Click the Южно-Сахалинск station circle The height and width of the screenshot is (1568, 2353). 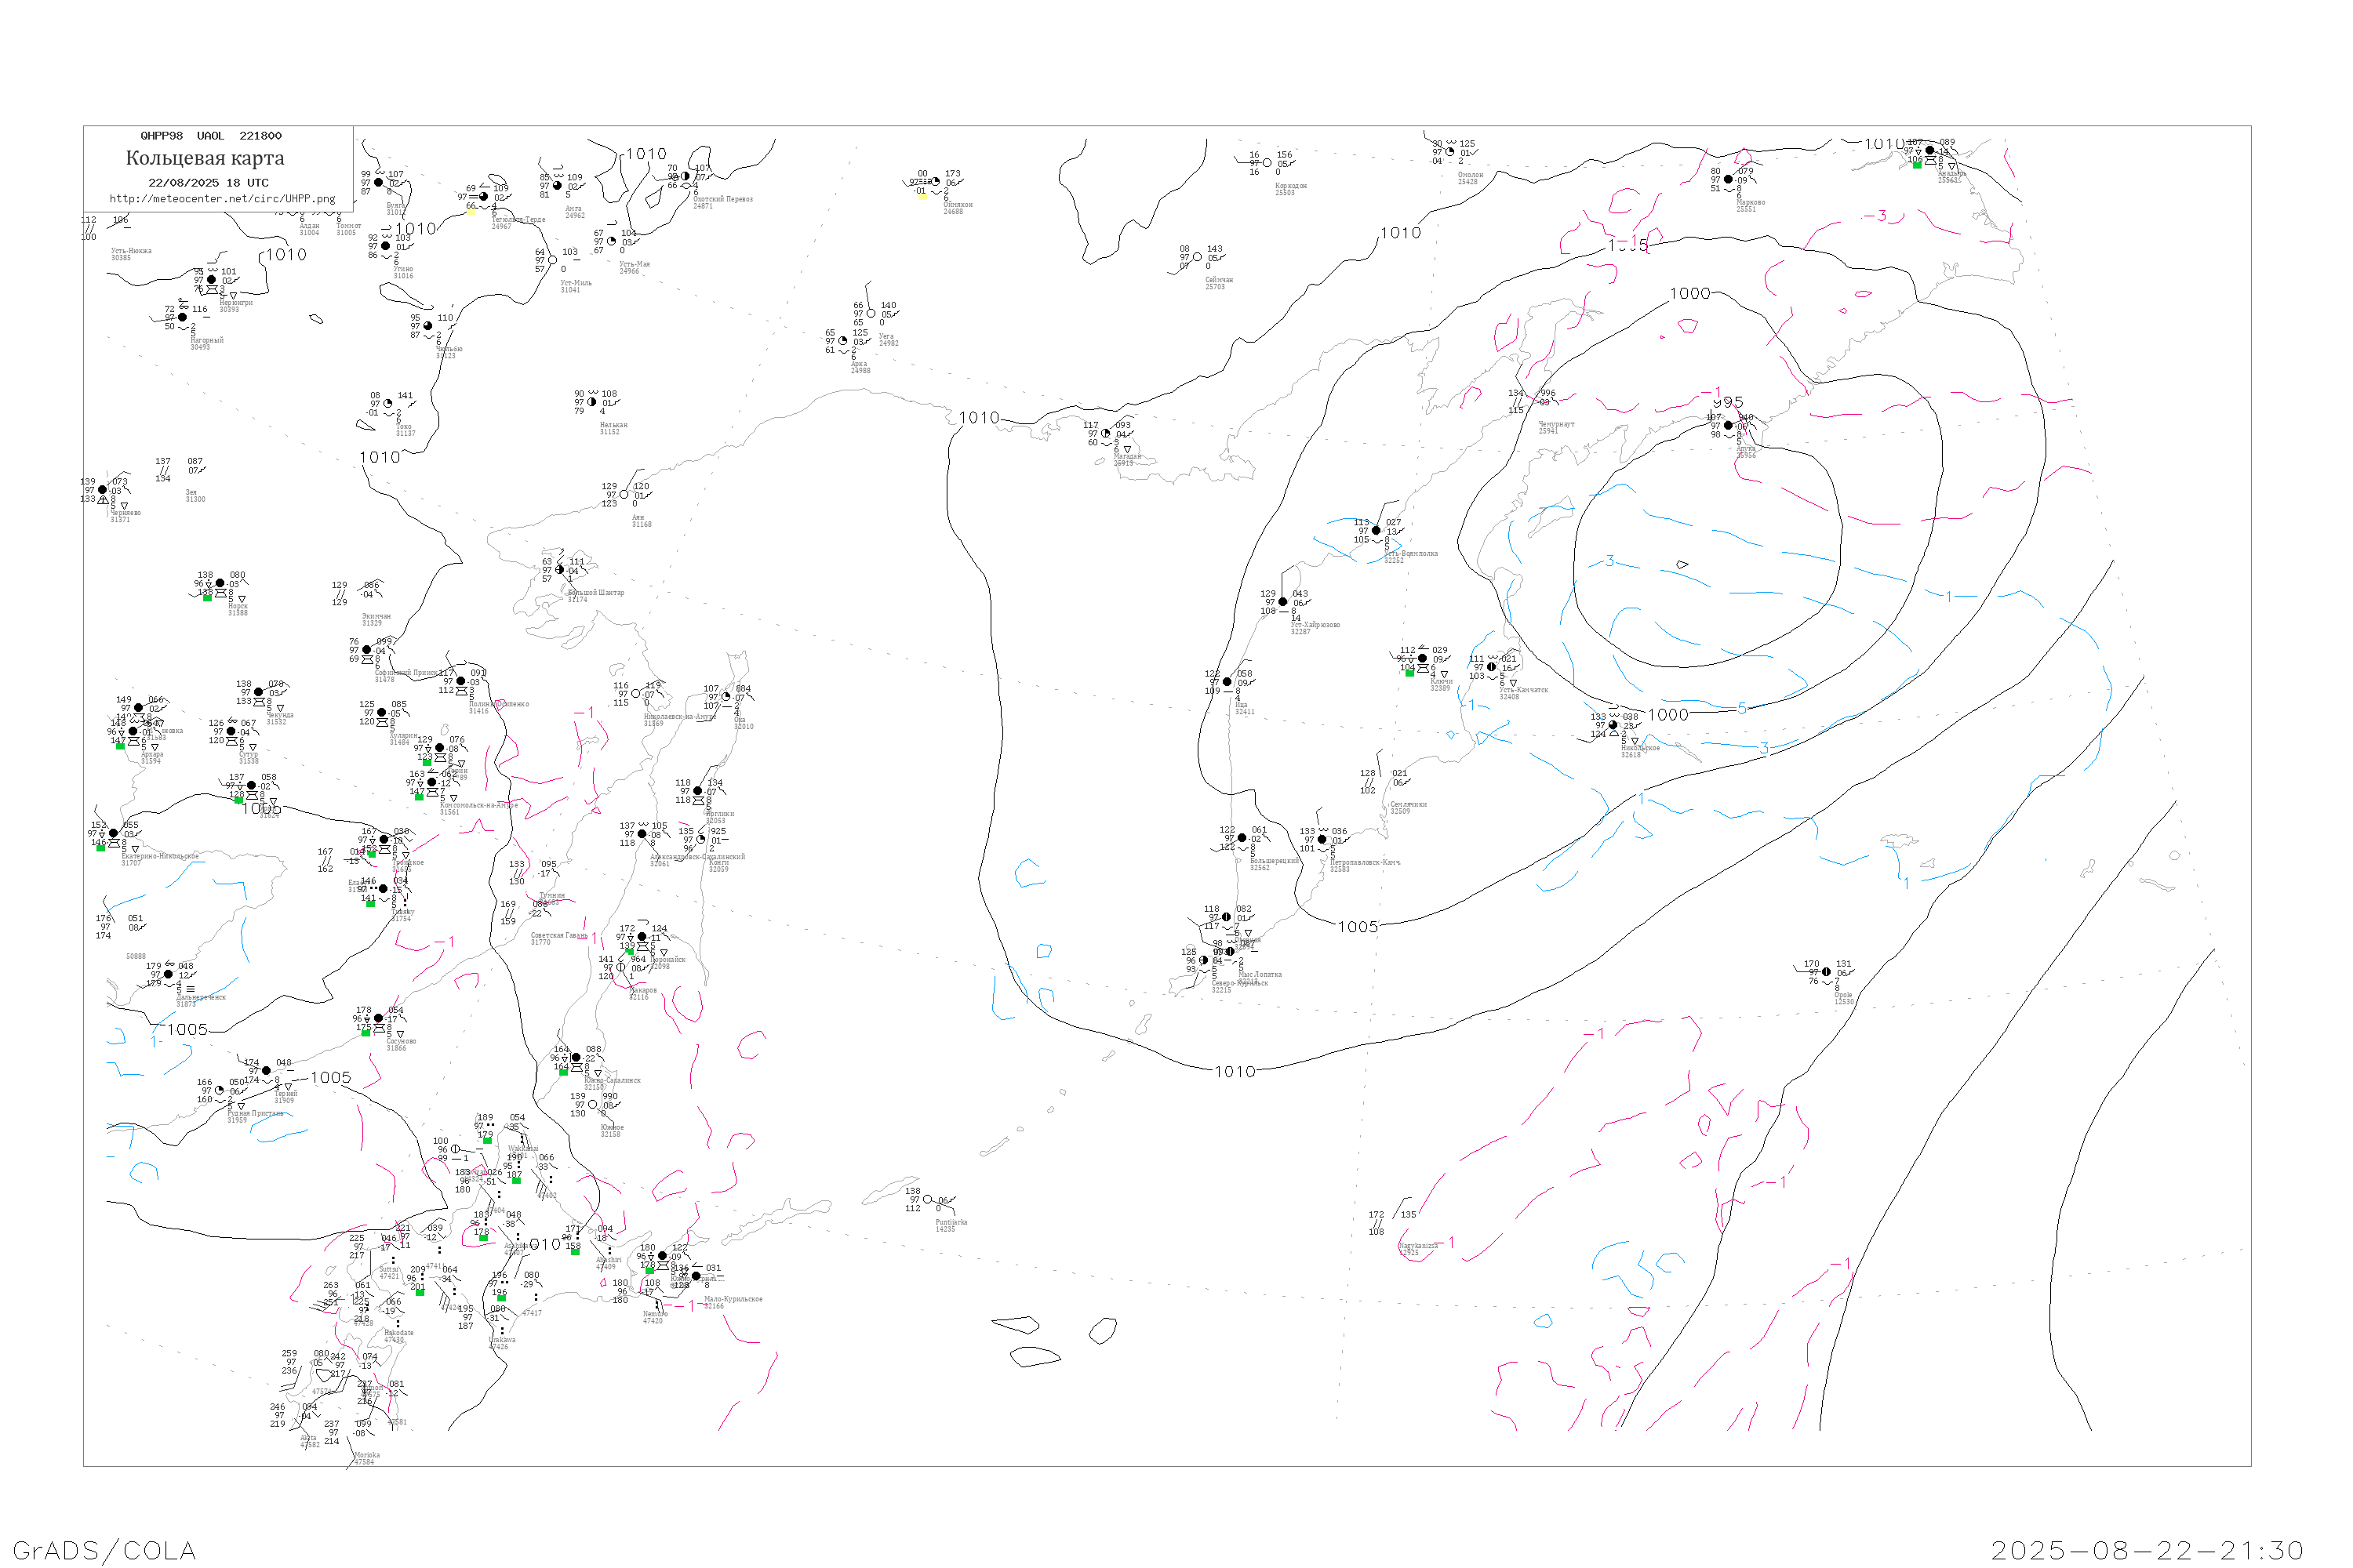pyautogui.click(x=575, y=1057)
